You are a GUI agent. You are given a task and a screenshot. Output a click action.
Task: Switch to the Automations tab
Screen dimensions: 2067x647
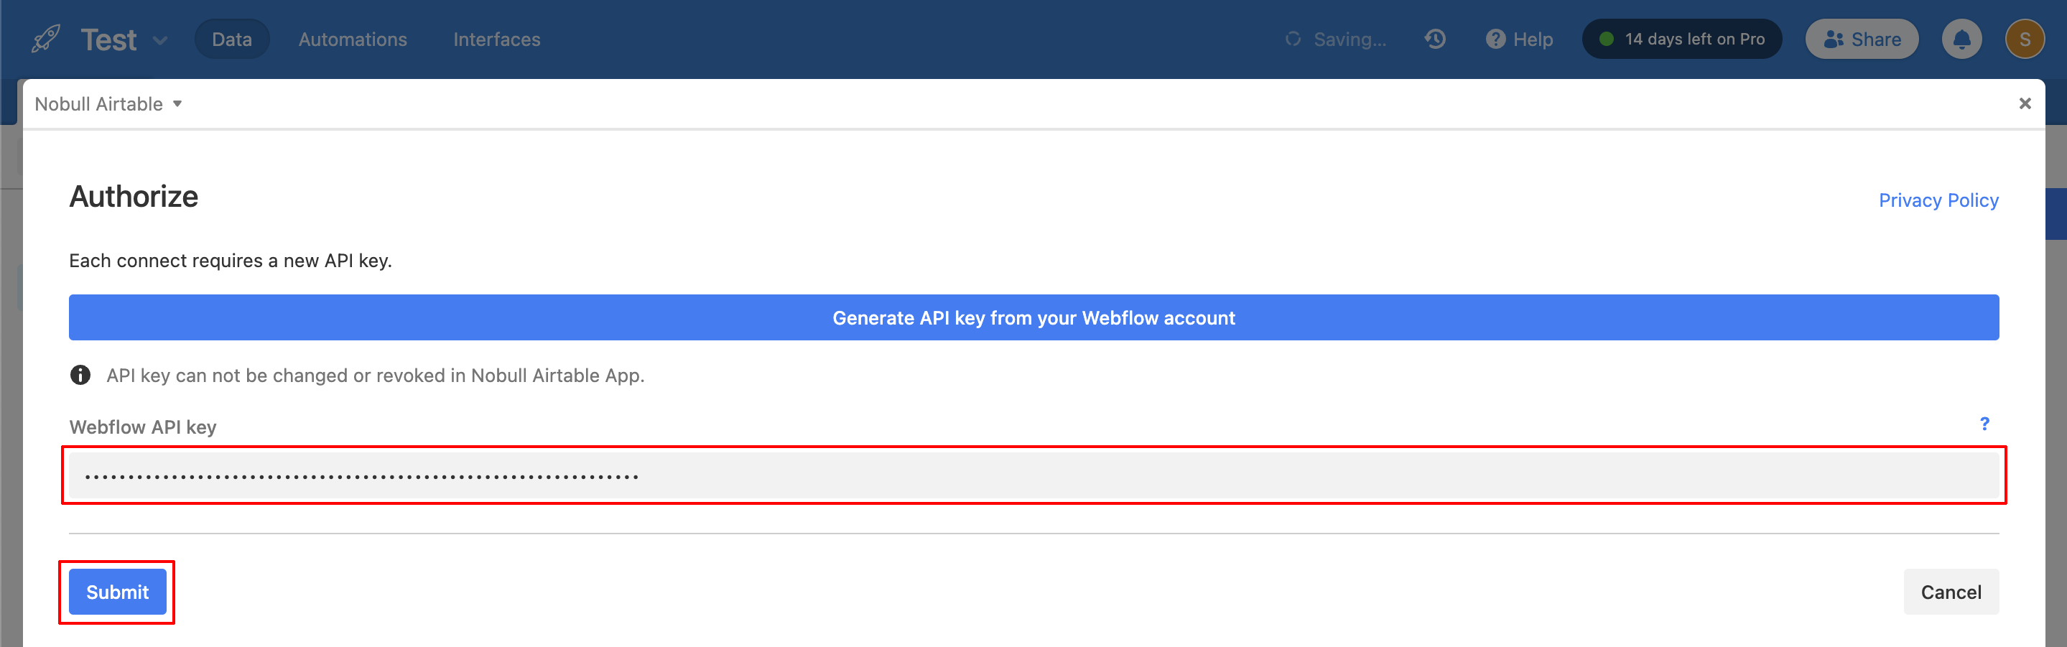(x=353, y=39)
